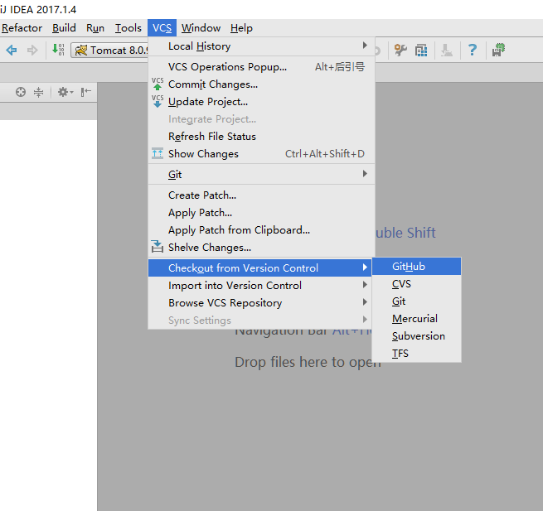Expand the Local History submenu
Screen dimensions: 543x511
[x=261, y=46]
